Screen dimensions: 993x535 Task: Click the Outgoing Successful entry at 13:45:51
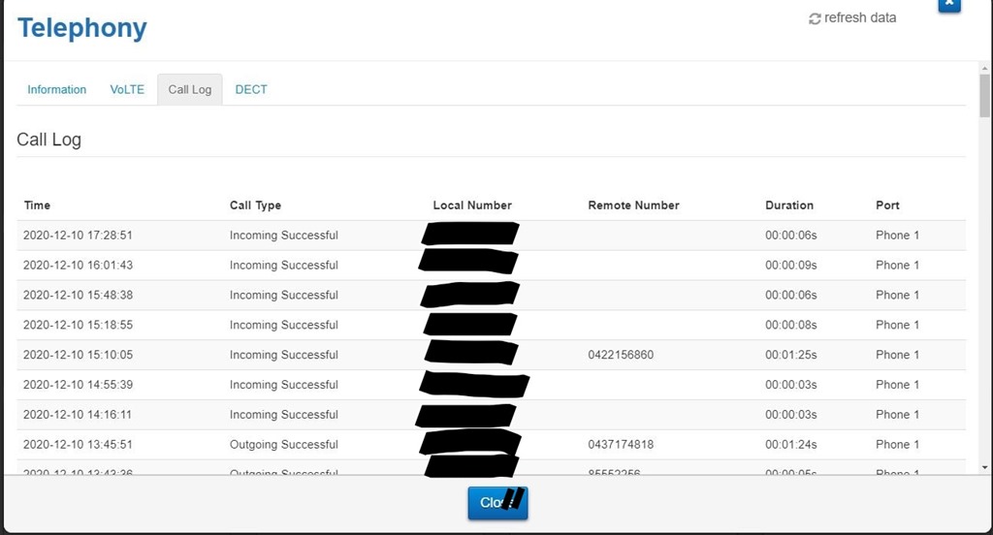click(x=283, y=445)
